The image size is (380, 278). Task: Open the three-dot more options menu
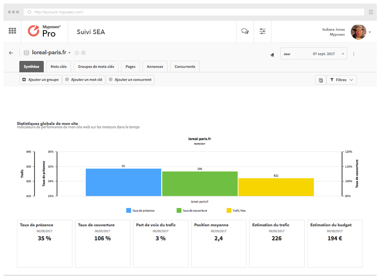coord(354,54)
